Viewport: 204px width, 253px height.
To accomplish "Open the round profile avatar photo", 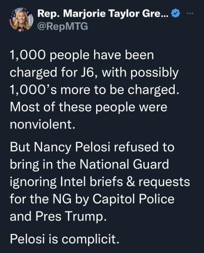I will pyautogui.click(x=22, y=20).
